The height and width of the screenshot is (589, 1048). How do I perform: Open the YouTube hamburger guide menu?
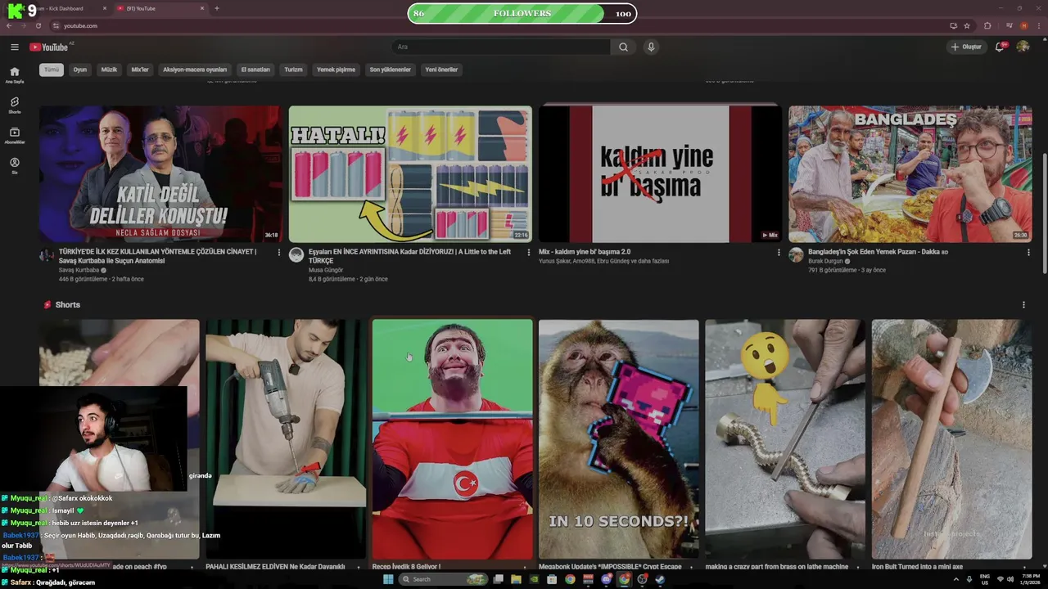[14, 47]
